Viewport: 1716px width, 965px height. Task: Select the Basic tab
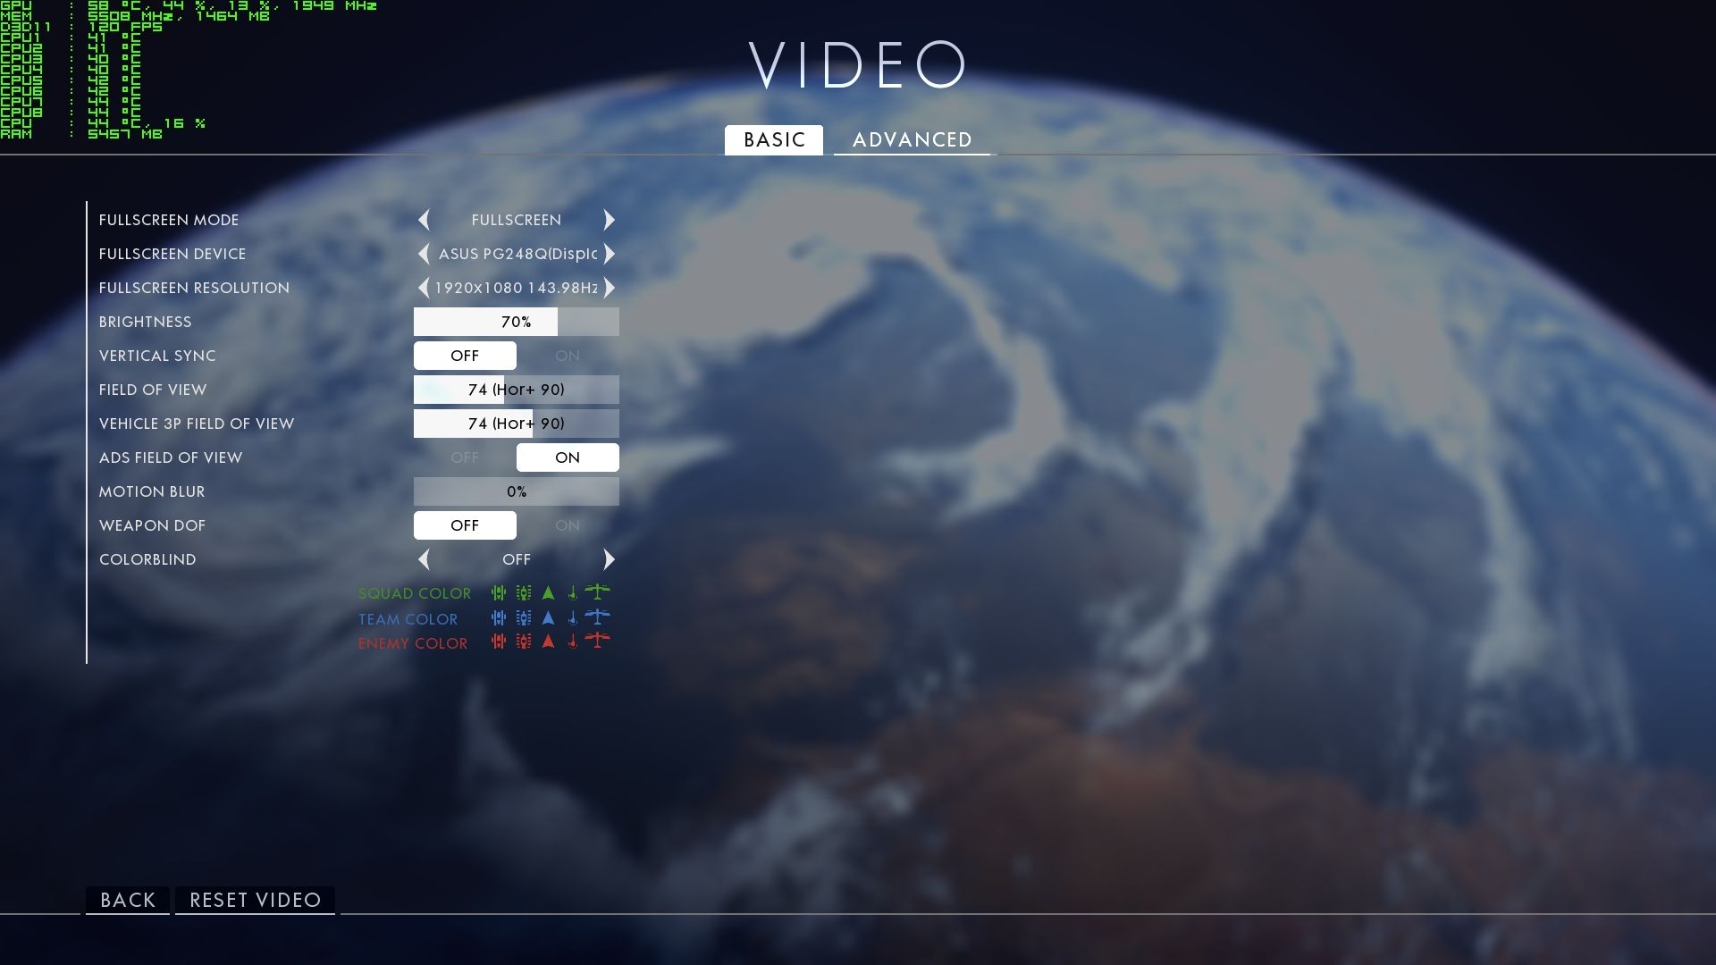coord(774,139)
